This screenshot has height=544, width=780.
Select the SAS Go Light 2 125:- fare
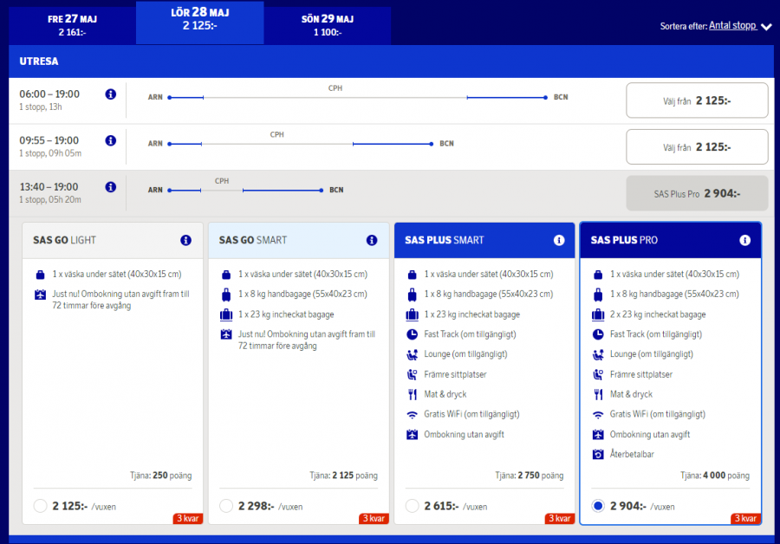[x=40, y=506]
